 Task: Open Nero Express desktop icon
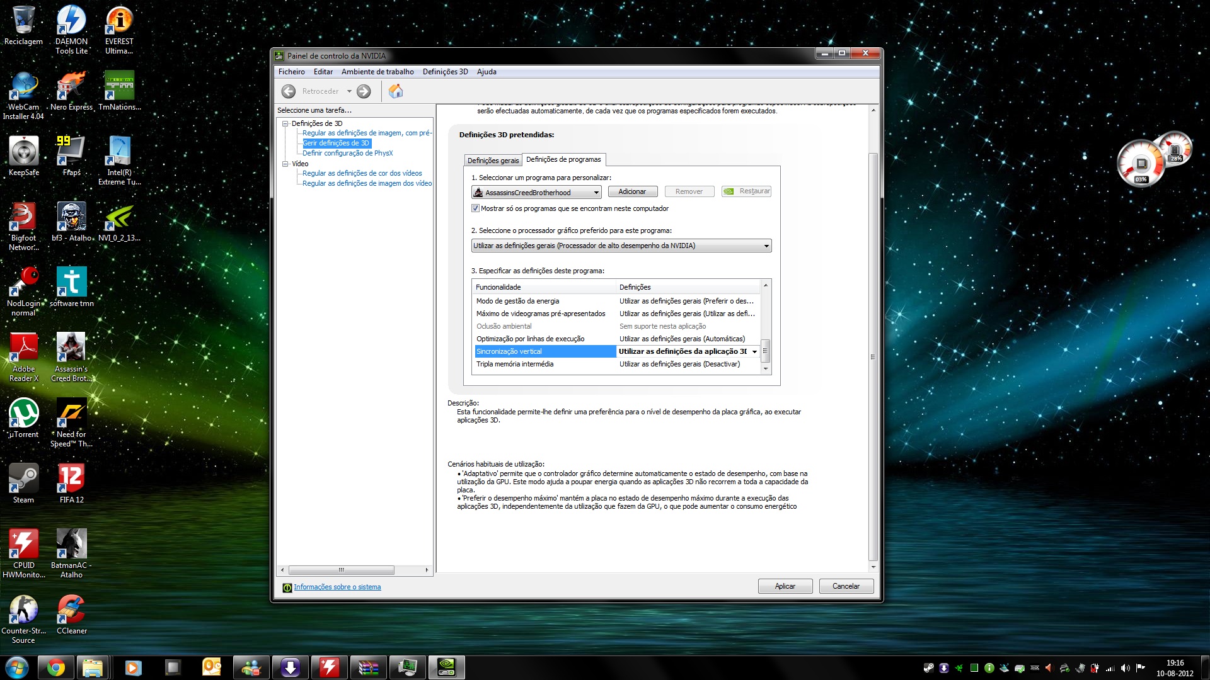tap(71, 91)
